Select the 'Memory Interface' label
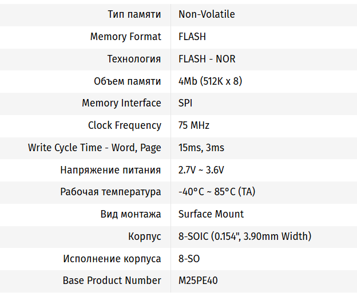This screenshot has width=357, height=296. point(121,103)
